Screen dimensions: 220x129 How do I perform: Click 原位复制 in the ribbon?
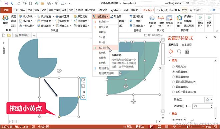point(81,17)
